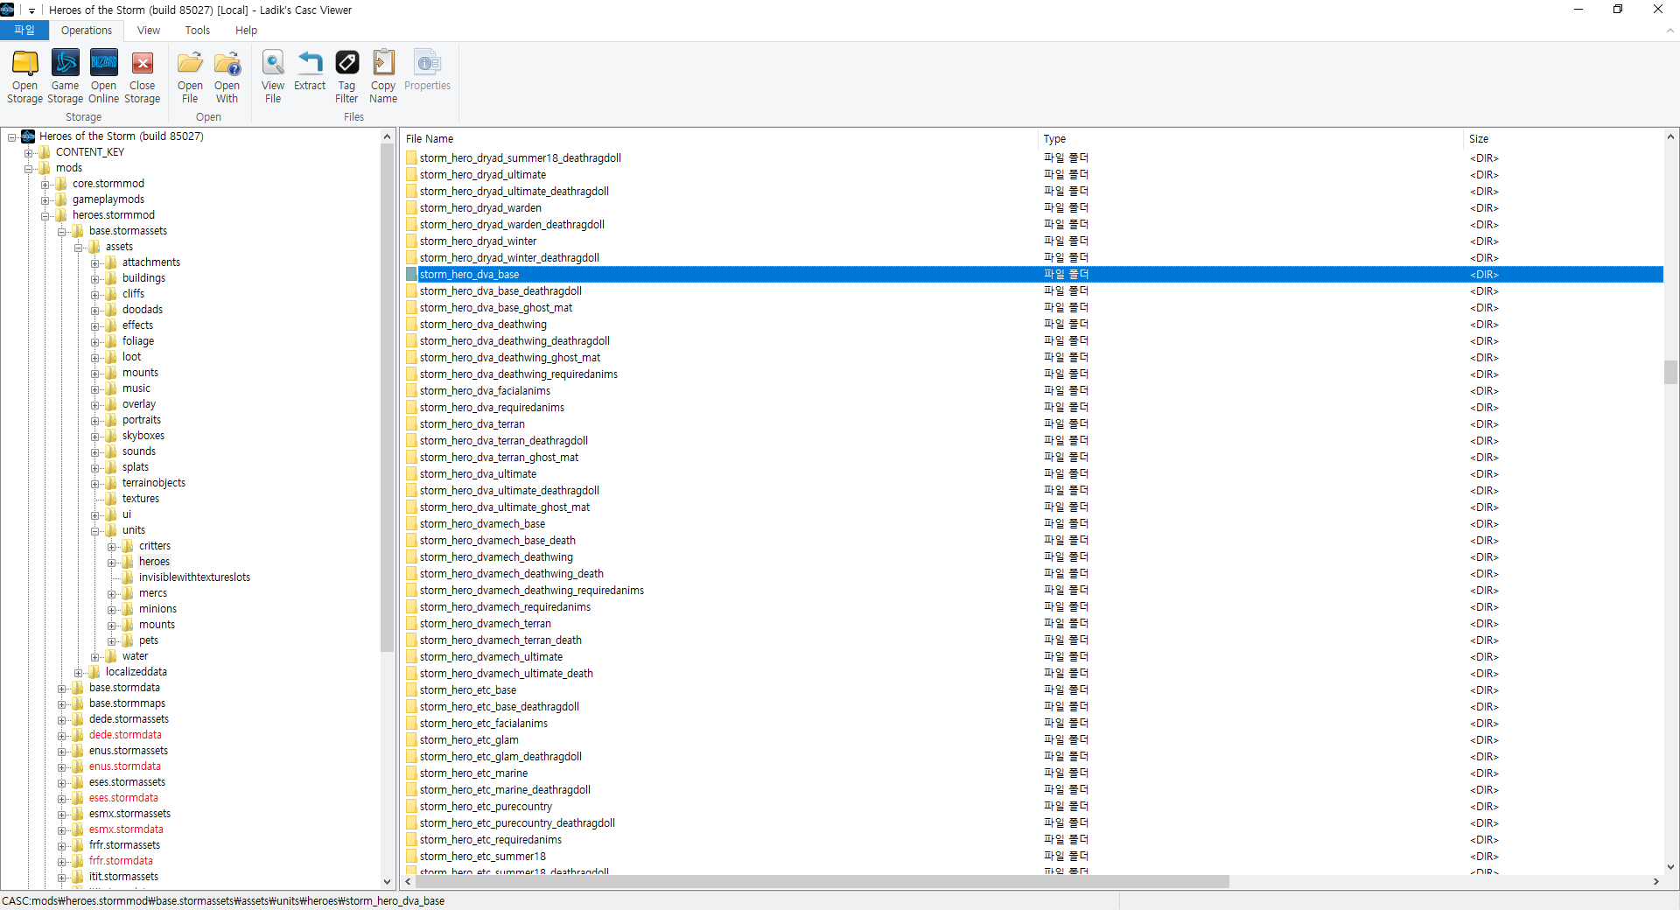Click folder icon beside the textures tree node

[111, 499]
